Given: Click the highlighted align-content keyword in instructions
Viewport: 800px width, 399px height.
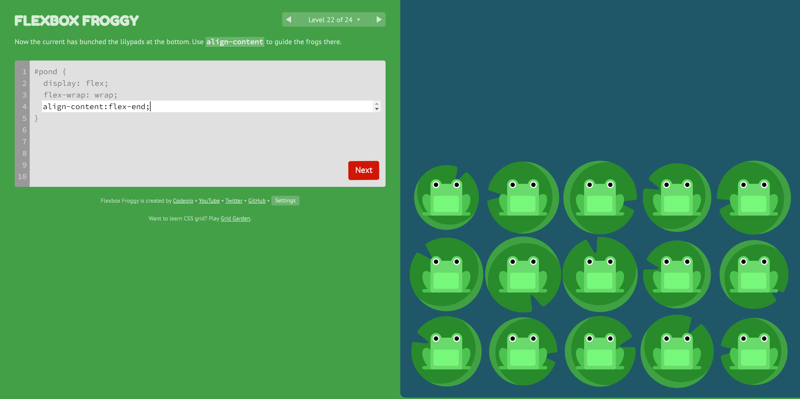Looking at the screenshot, I should point(234,42).
